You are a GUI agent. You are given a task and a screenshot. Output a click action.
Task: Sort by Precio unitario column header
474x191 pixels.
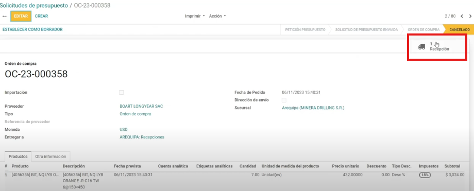point(346,166)
